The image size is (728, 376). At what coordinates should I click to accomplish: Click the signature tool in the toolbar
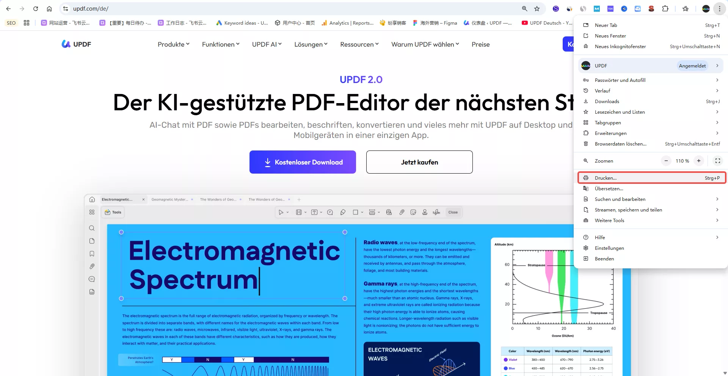click(x=437, y=212)
